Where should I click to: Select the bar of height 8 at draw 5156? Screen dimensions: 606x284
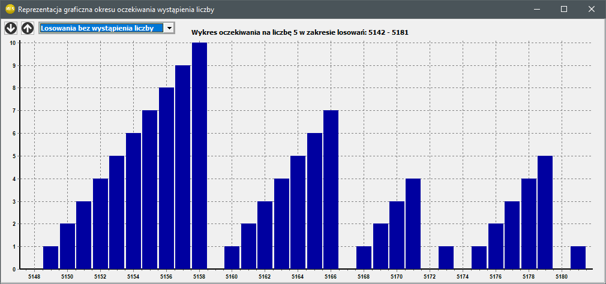click(167, 179)
